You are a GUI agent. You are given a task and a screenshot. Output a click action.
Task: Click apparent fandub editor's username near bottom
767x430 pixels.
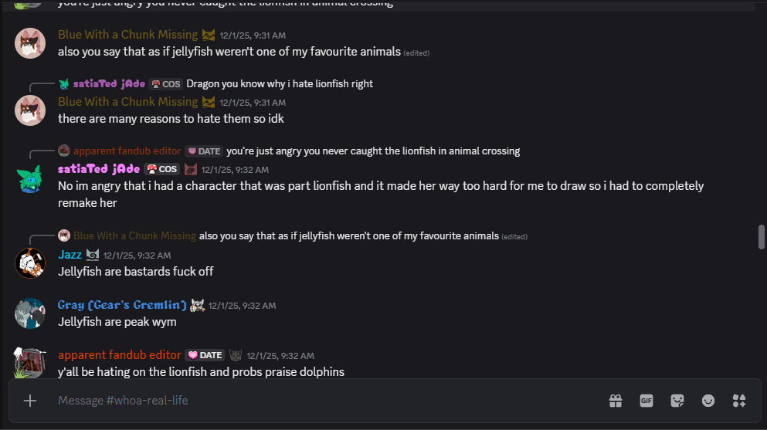119,355
